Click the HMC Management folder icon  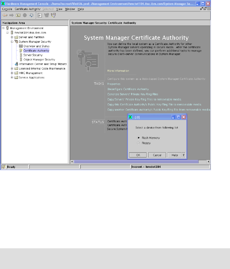point(16,73)
